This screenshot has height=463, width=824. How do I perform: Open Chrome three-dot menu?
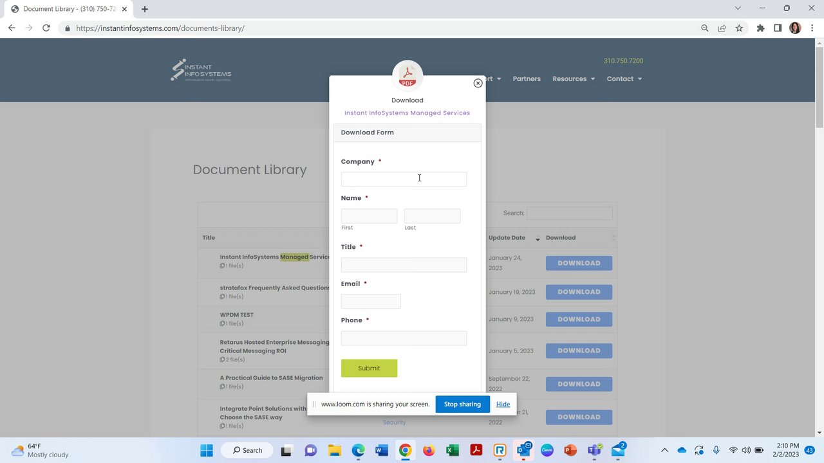click(812, 28)
